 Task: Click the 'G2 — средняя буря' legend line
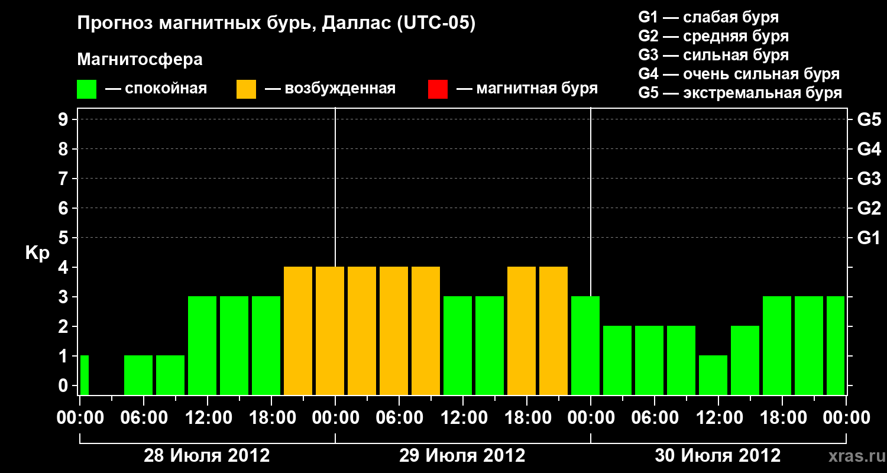713,36
